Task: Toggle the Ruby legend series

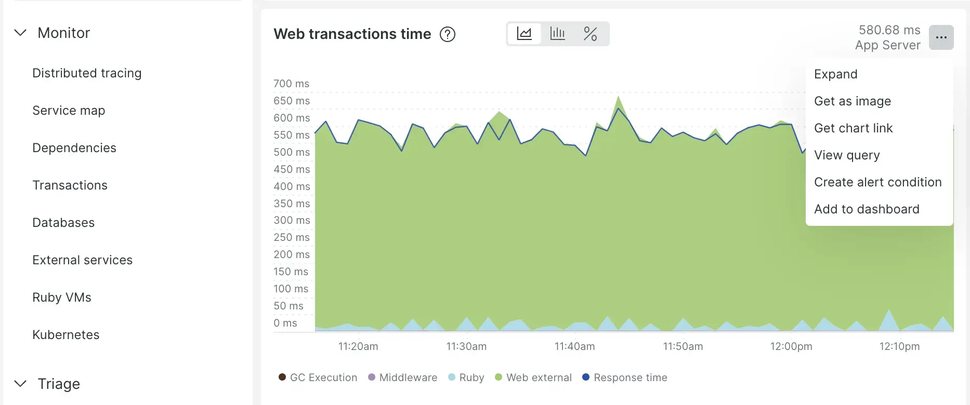Action: click(x=466, y=377)
